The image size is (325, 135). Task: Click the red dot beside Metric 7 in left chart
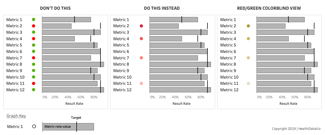(34, 58)
